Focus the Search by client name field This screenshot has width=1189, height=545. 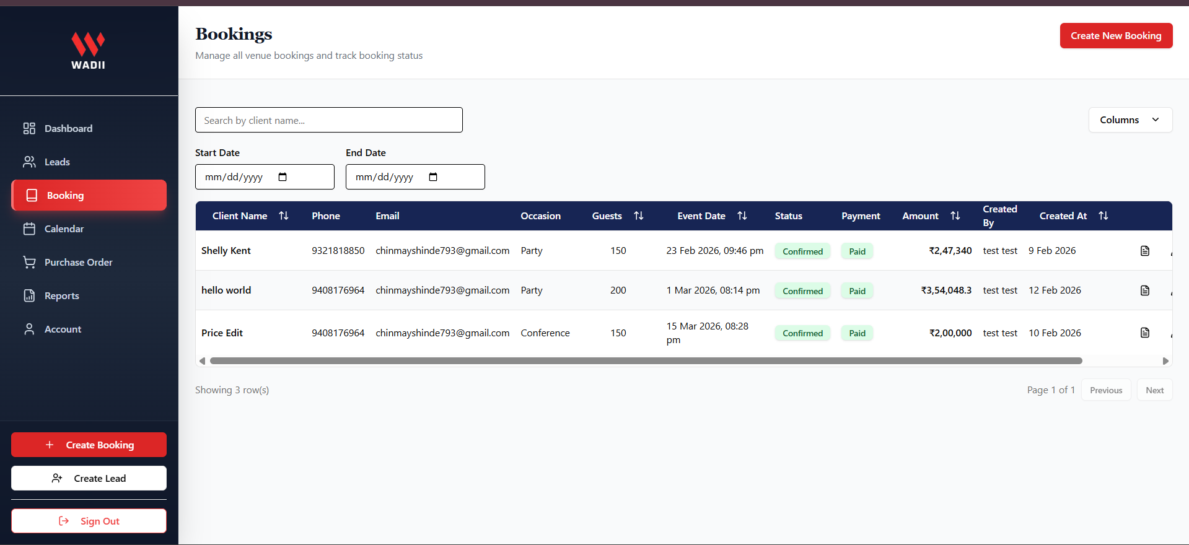click(329, 120)
